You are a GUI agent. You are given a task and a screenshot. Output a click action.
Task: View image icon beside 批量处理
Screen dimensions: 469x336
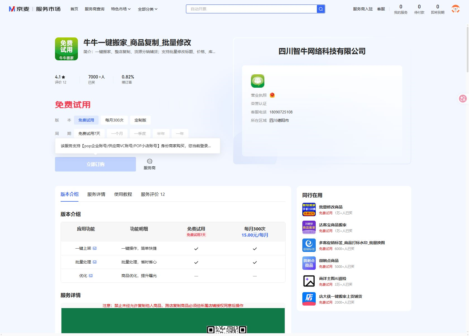(x=95, y=262)
